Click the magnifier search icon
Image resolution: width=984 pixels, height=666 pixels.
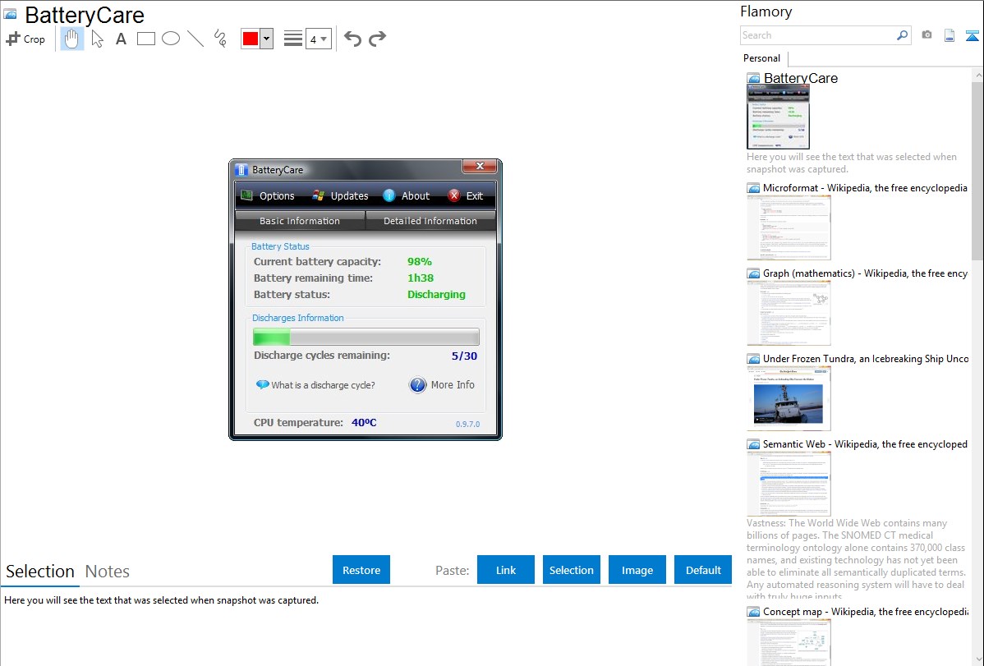[903, 35]
